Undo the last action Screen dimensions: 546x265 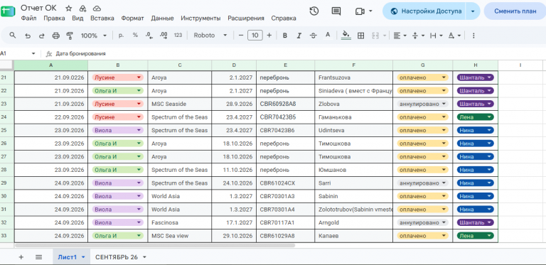point(28,36)
